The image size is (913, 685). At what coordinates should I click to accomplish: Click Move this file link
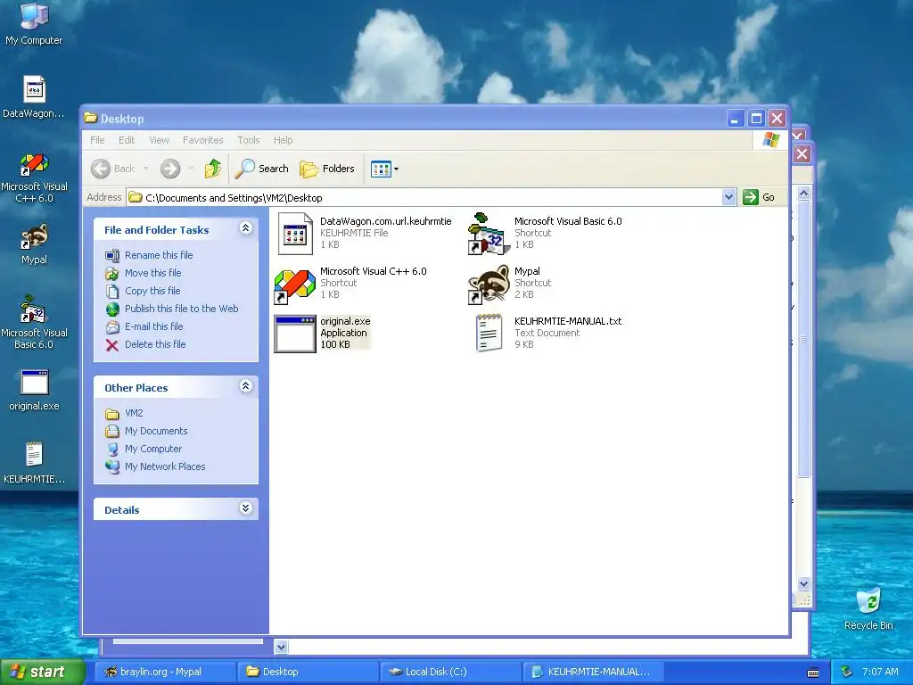pyautogui.click(x=152, y=273)
